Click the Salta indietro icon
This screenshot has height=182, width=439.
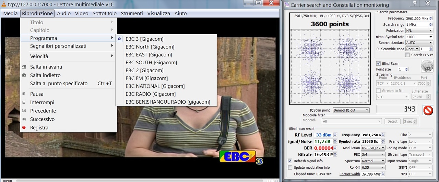pyautogui.click(x=24, y=75)
